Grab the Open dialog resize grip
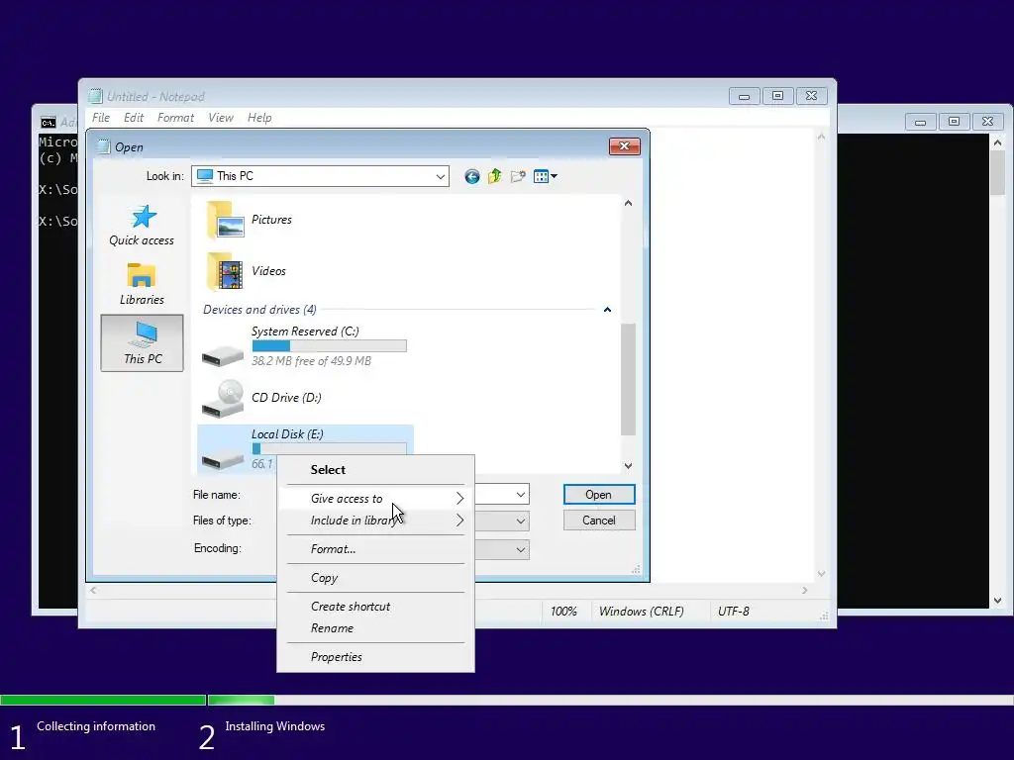Screen dimensions: 1014x760 click(x=636, y=569)
